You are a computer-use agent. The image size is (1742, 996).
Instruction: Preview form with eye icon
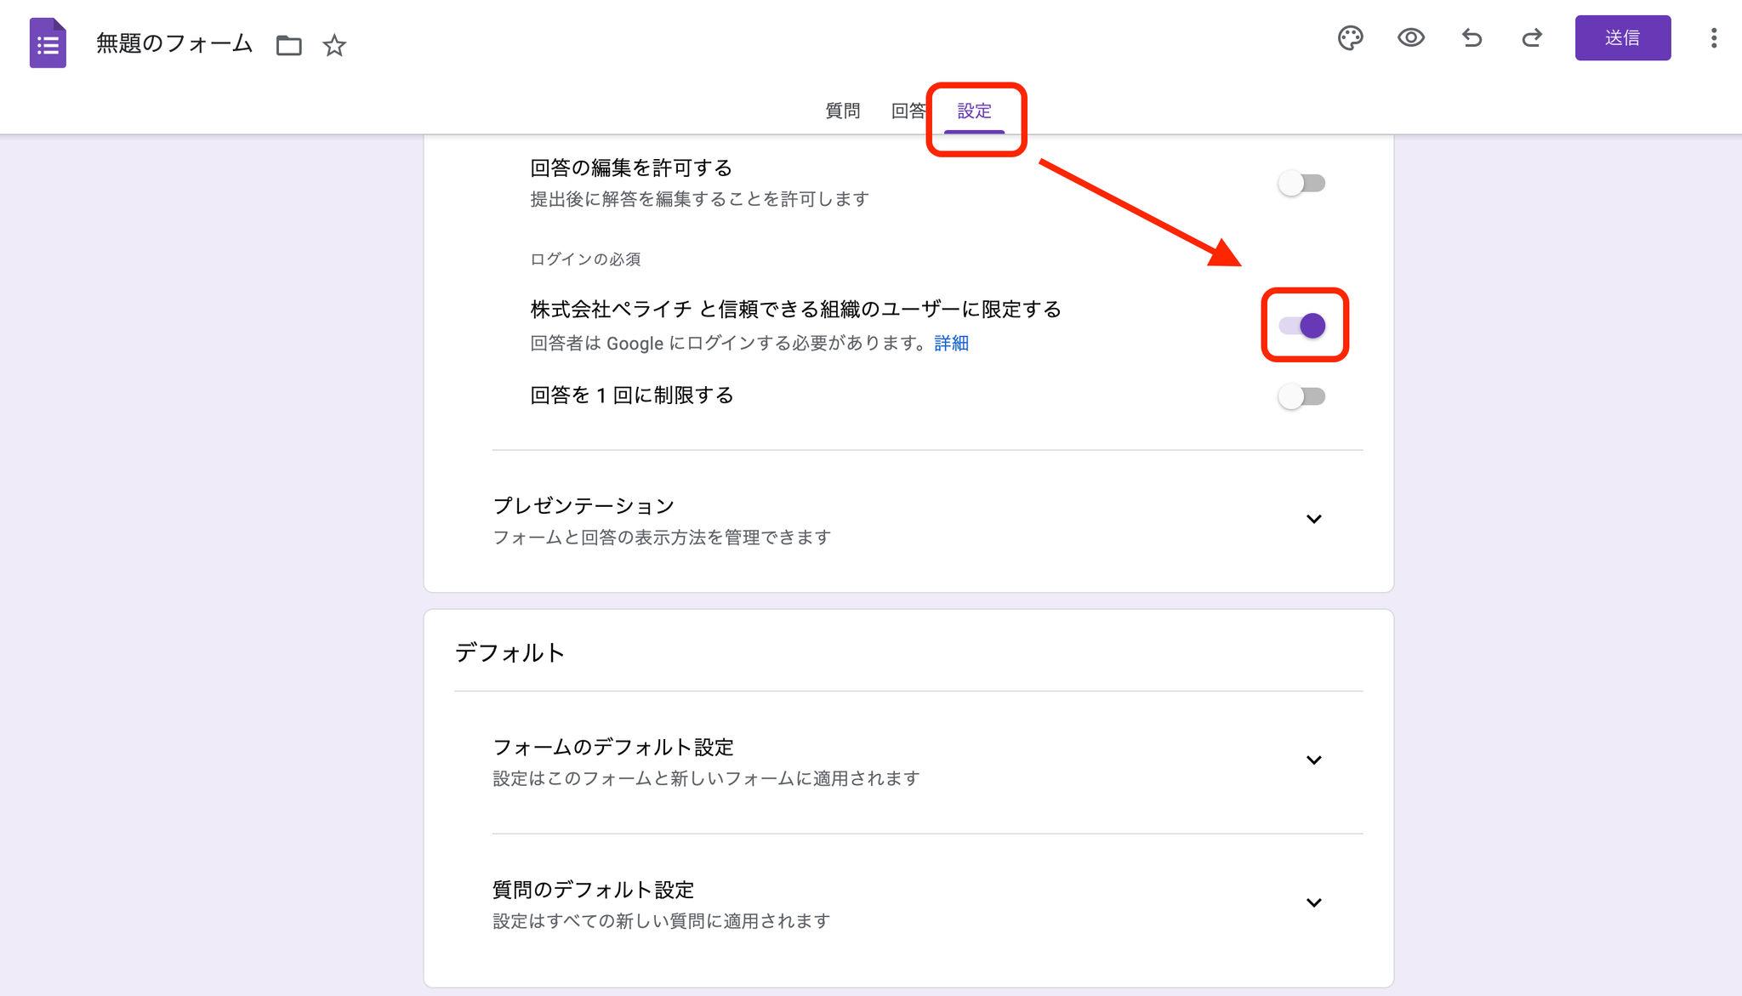pyautogui.click(x=1411, y=37)
